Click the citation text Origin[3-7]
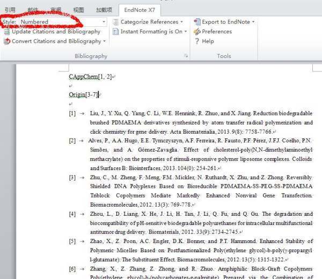The width and height of the screenshot is (322, 279). (84, 94)
